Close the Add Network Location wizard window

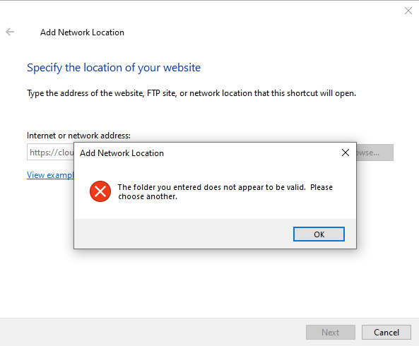(x=408, y=11)
